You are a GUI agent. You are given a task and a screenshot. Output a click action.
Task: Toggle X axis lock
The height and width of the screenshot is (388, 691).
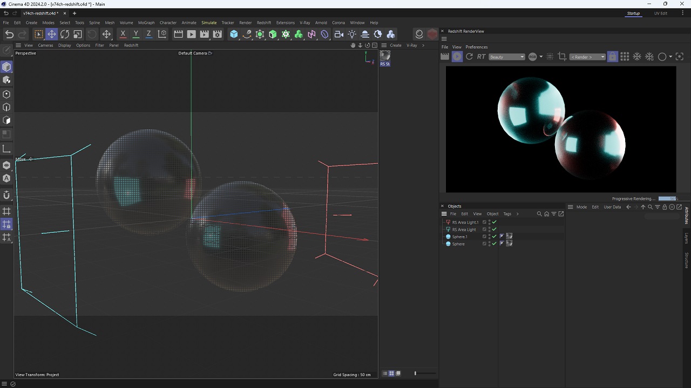click(x=123, y=34)
